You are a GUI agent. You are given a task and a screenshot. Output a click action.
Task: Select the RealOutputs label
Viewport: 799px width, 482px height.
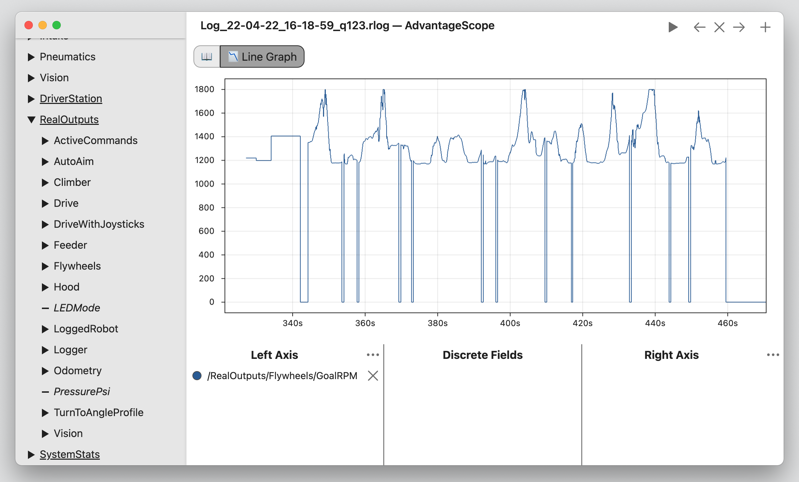(x=69, y=119)
